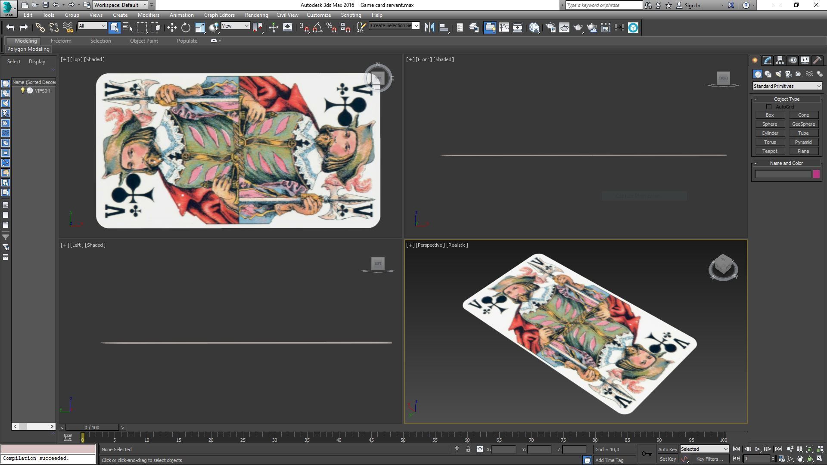Image resolution: width=827 pixels, height=465 pixels.
Task: Open Select by Name dialog
Action: (x=128, y=28)
